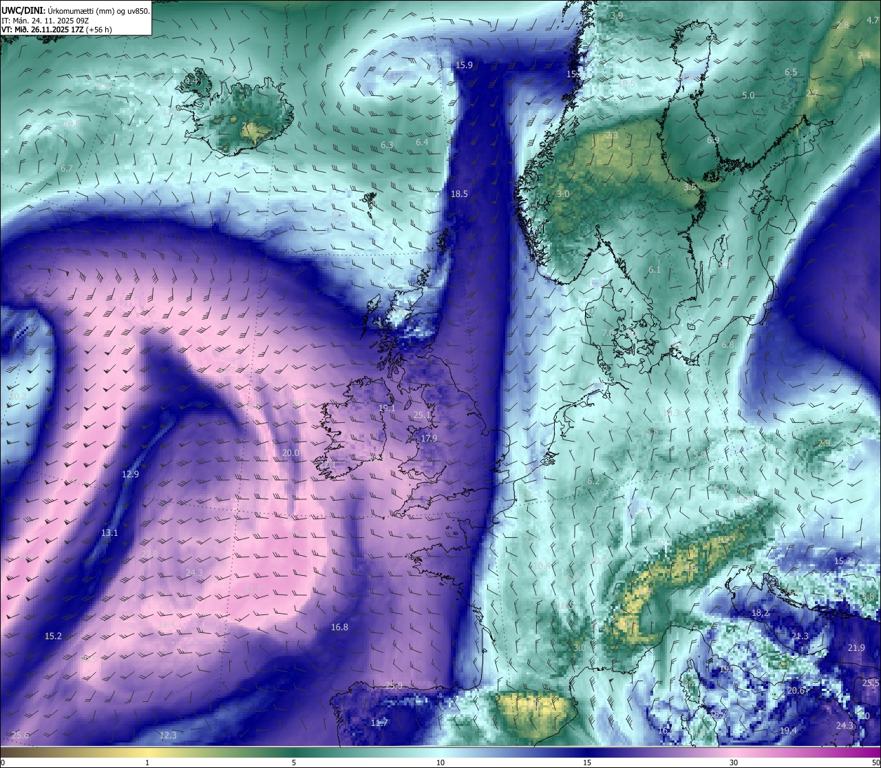Select the 17.9 value label over Wales
881x768 pixels.
tap(429, 439)
